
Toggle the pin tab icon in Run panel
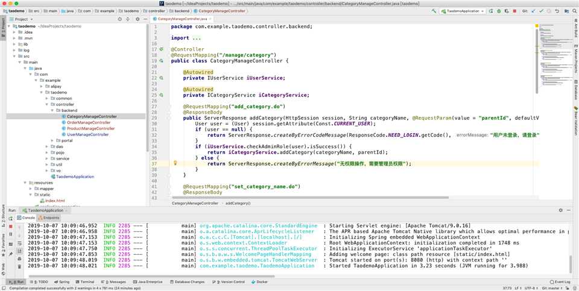[10, 254]
